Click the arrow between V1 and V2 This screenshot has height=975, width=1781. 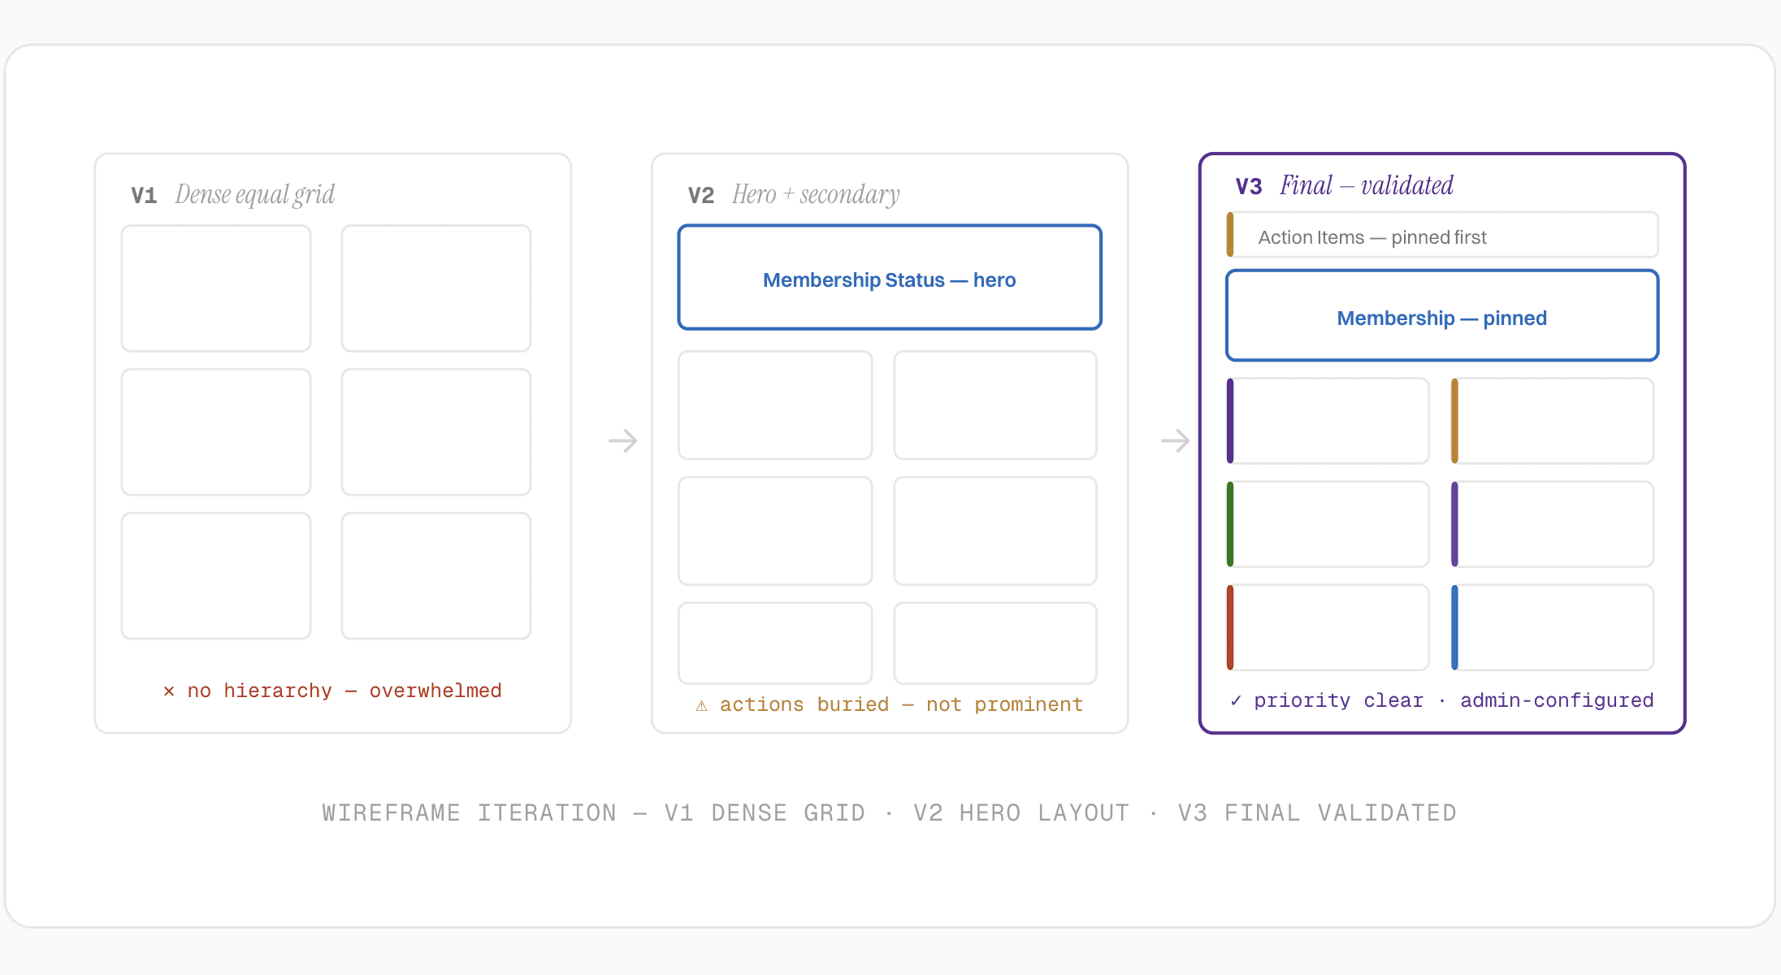pyautogui.click(x=623, y=441)
